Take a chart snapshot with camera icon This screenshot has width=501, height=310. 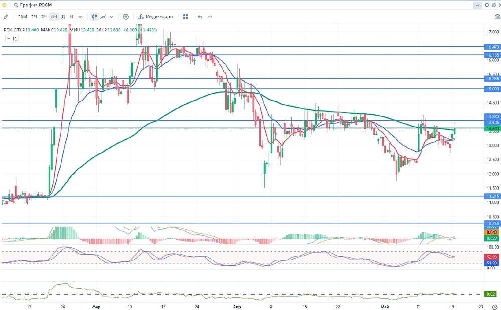click(497, 17)
